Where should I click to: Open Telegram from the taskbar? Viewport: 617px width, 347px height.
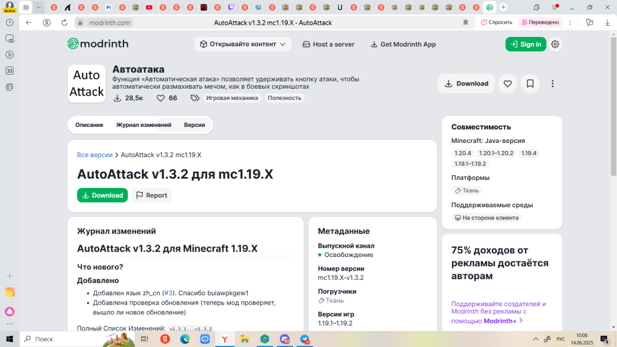pyautogui.click(x=305, y=339)
